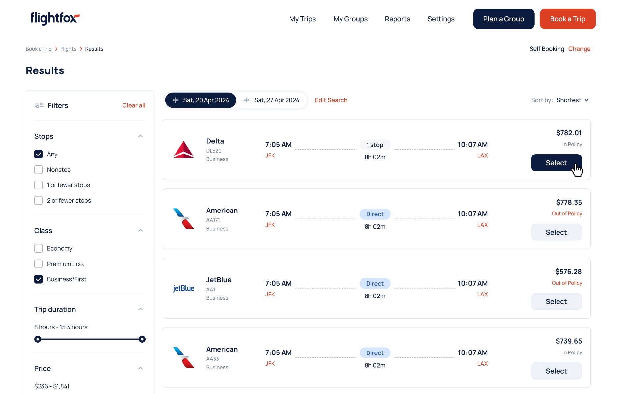Image resolution: width=627 pixels, height=394 pixels.
Task: Click the Direct badge on American AA33
Action: [x=375, y=353]
